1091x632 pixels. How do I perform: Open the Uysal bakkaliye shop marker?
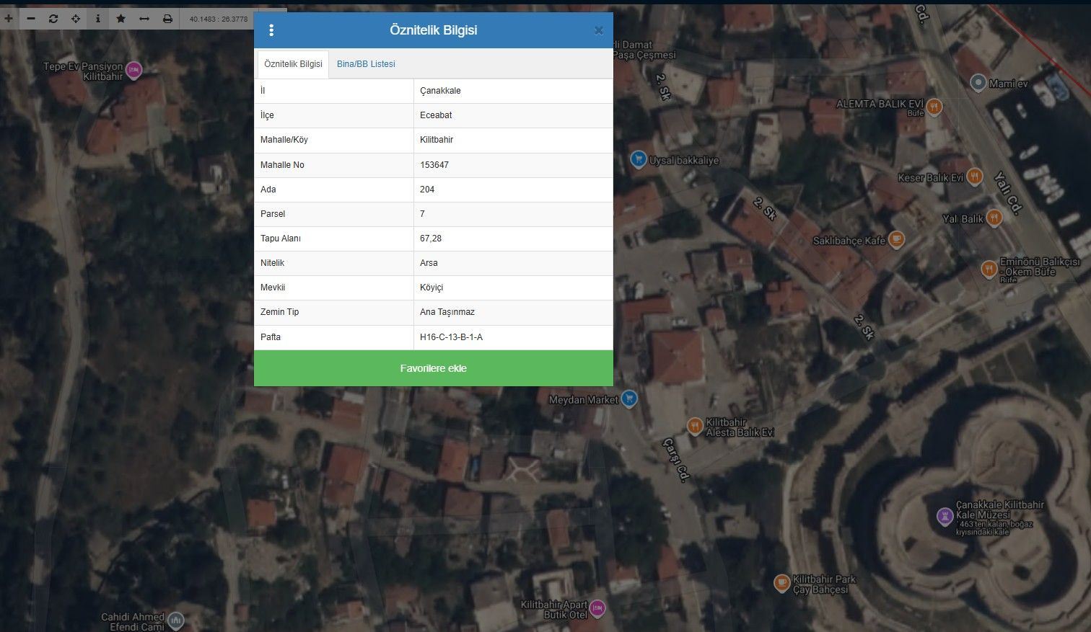pos(638,159)
